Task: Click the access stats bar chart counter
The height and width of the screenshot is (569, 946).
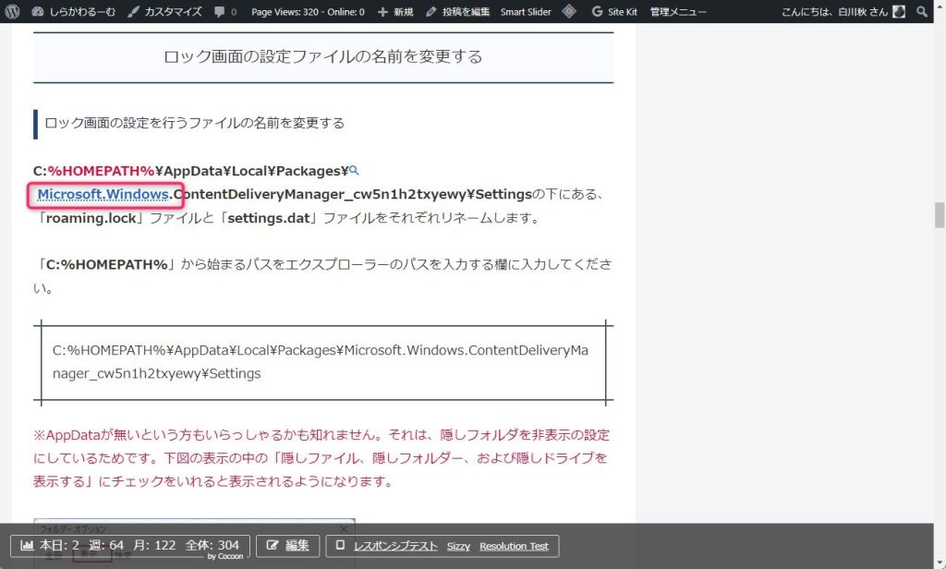Action: click(x=130, y=546)
